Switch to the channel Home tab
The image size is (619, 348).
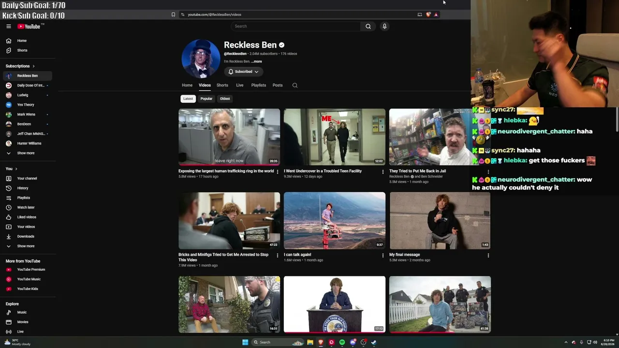187,85
